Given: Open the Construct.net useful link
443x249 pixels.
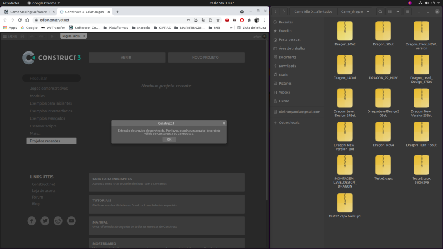Looking at the screenshot, I should [x=44, y=184].
